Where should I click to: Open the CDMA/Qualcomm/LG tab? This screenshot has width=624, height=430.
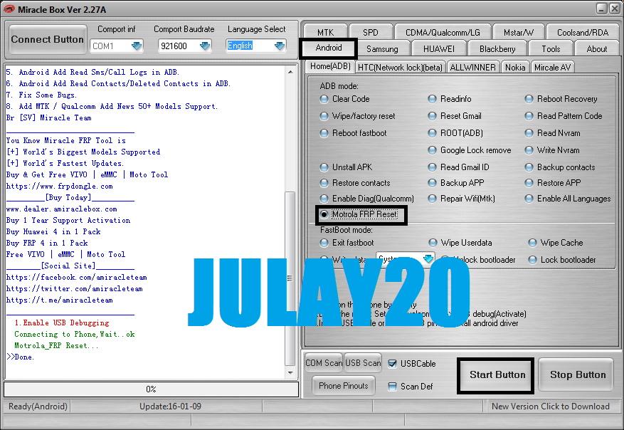tap(443, 32)
